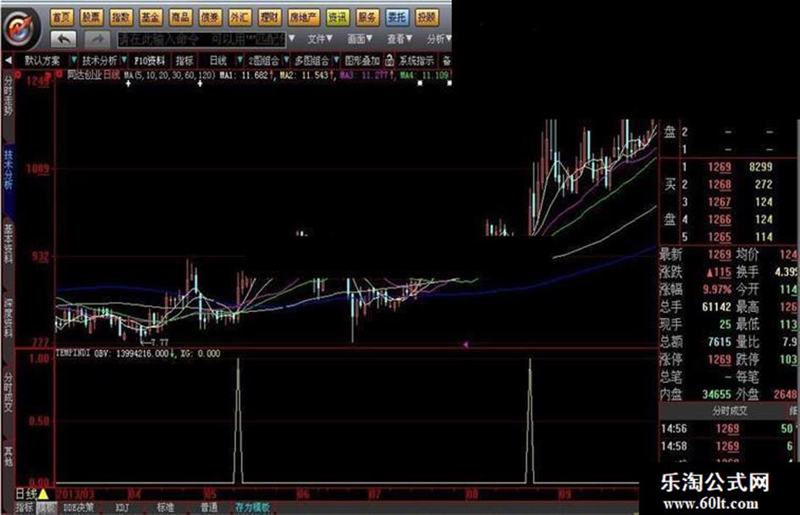Viewport: 800px width, 515px height.
Task: Open the 资讯 news toolbar button
Action: [x=338, y=18]
